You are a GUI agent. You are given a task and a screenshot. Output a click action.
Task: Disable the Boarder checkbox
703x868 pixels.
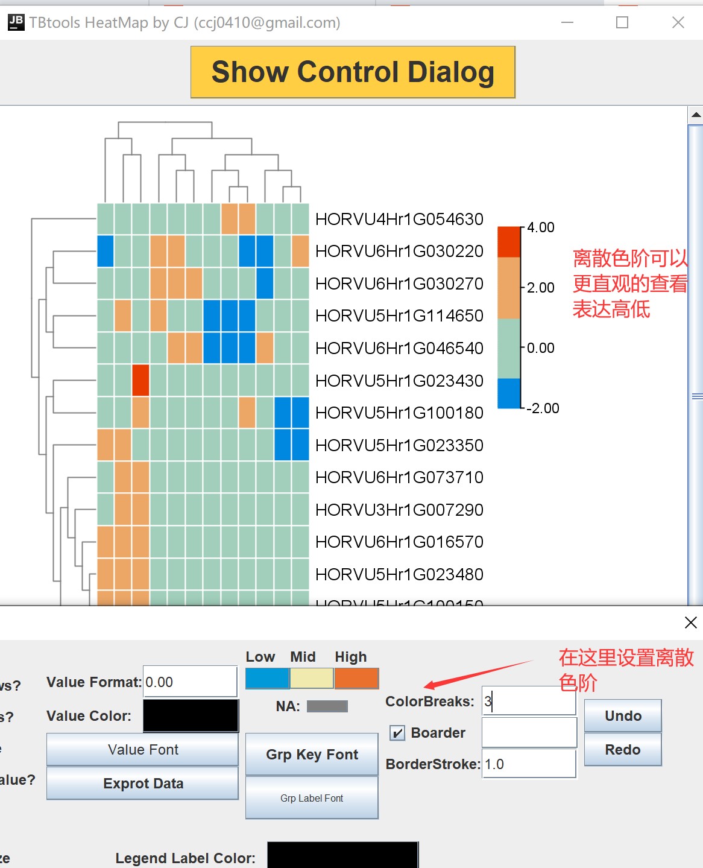tap(397, 732)
